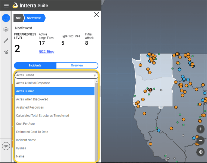Switch to the Overview tab
207x163 pixels.
(x=77, y=66)
